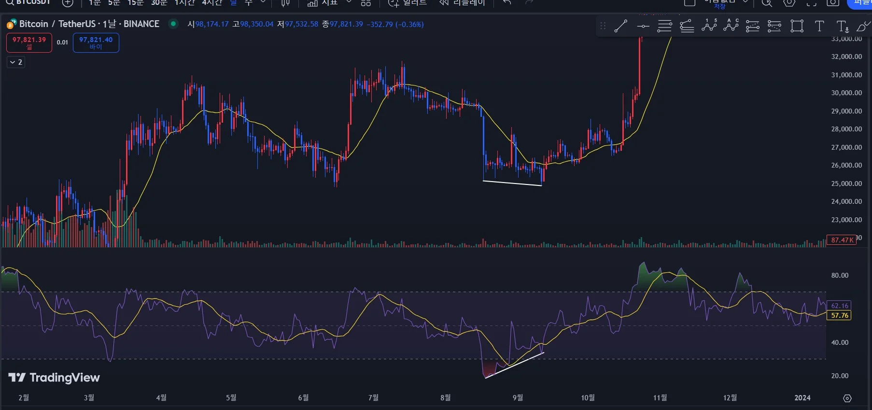
Task: Click the 62.16 RSI value label
Action: tap(840, 306)
